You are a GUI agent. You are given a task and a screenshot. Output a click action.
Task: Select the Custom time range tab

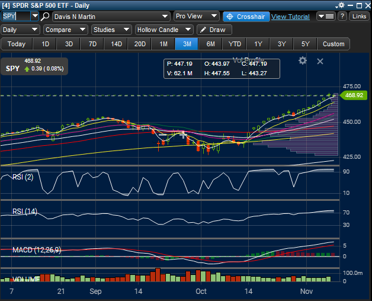tap(333, 44)
